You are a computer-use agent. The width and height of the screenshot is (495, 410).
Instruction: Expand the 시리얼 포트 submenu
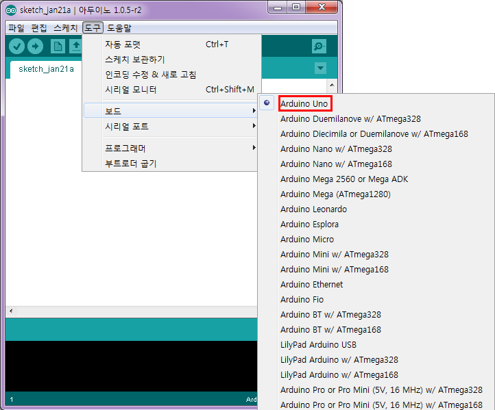(171, 127)
